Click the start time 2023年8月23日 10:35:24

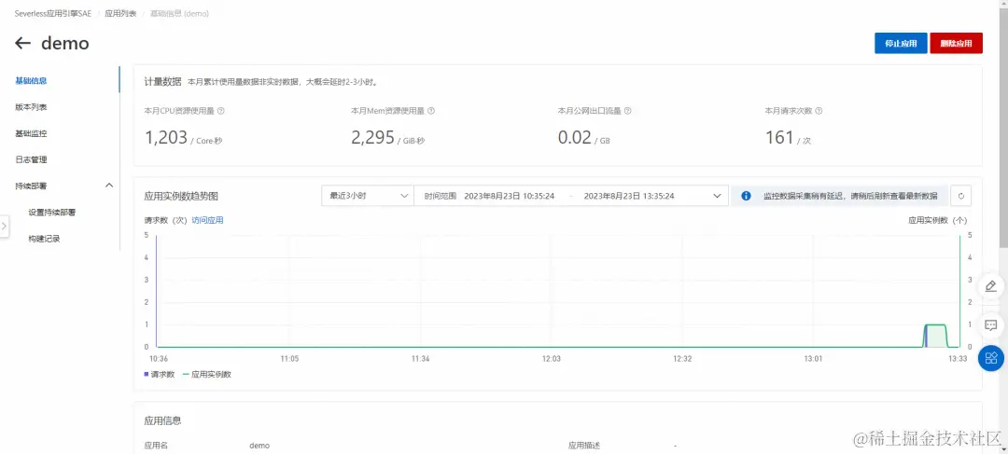[510, 196]
